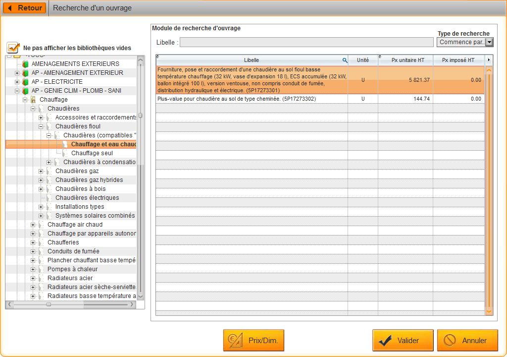Select the Chauffage seul tree item

coord(92,153)
